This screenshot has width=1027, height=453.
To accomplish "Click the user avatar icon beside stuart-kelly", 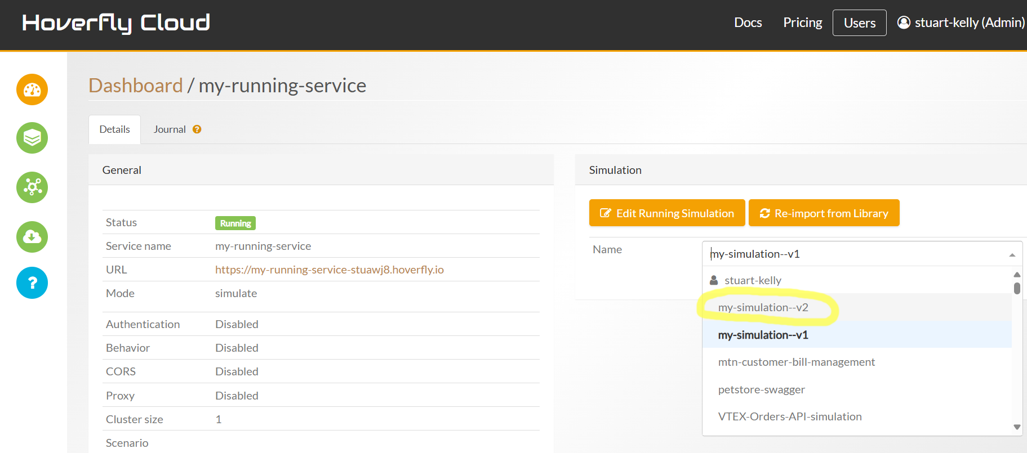I will tap(904, 23).
